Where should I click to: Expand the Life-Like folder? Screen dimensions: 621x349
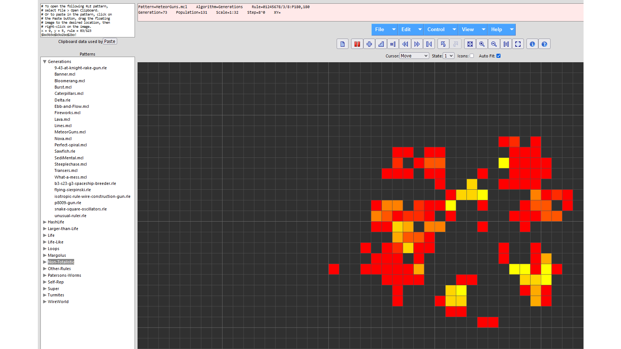(44, 242)
